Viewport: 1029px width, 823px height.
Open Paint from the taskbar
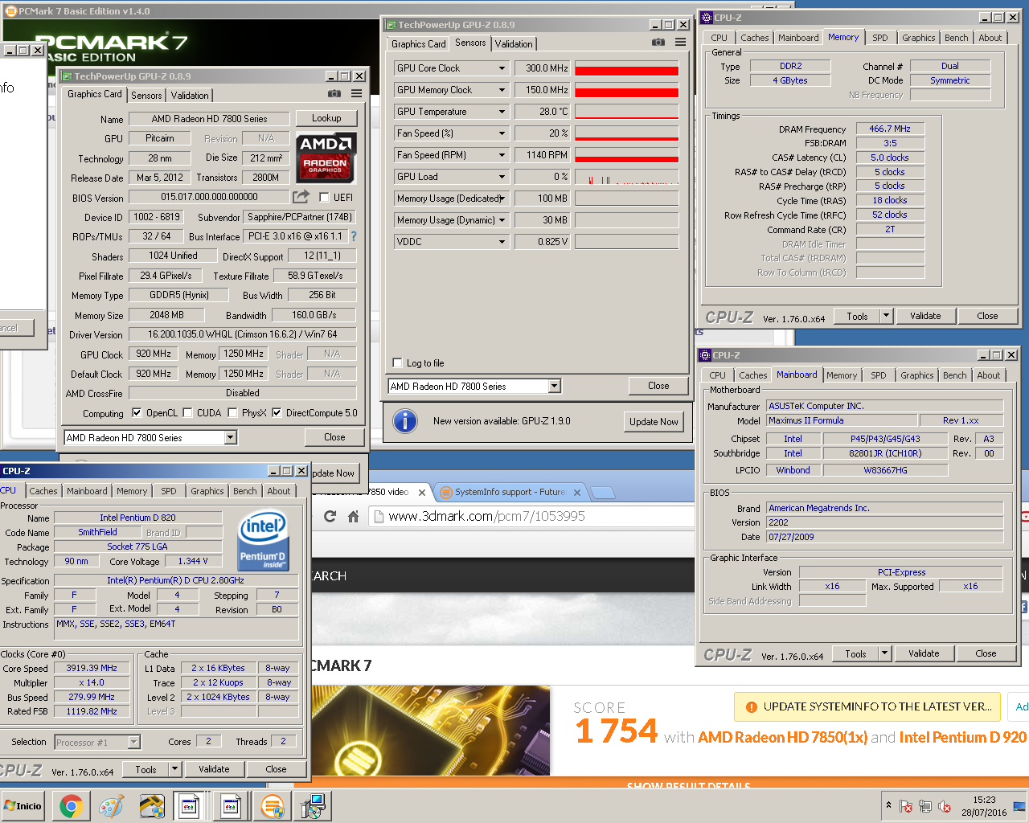[x=111, y=806]
